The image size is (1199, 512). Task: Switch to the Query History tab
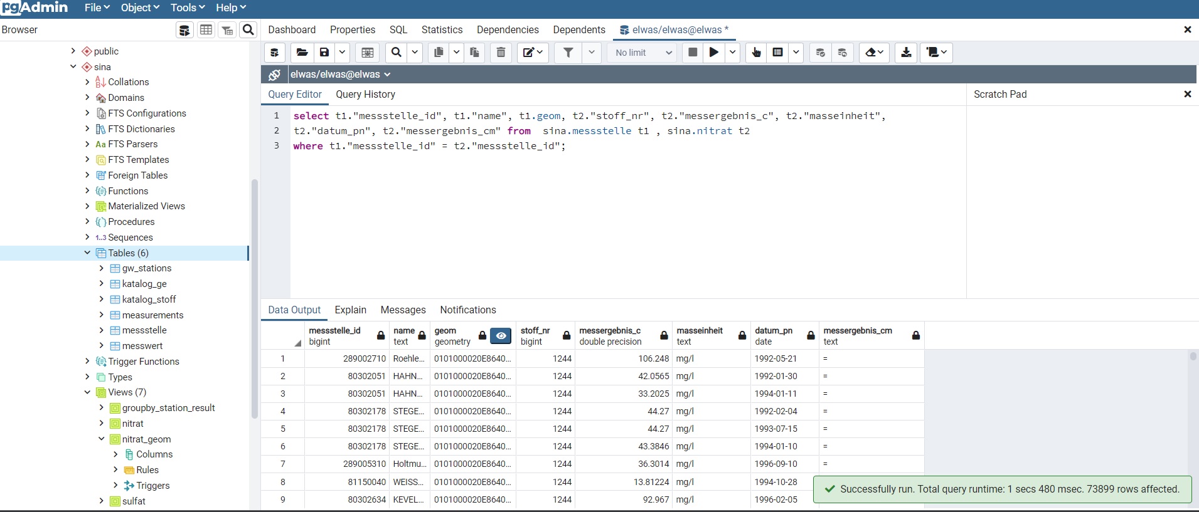[x=365, y=95]
